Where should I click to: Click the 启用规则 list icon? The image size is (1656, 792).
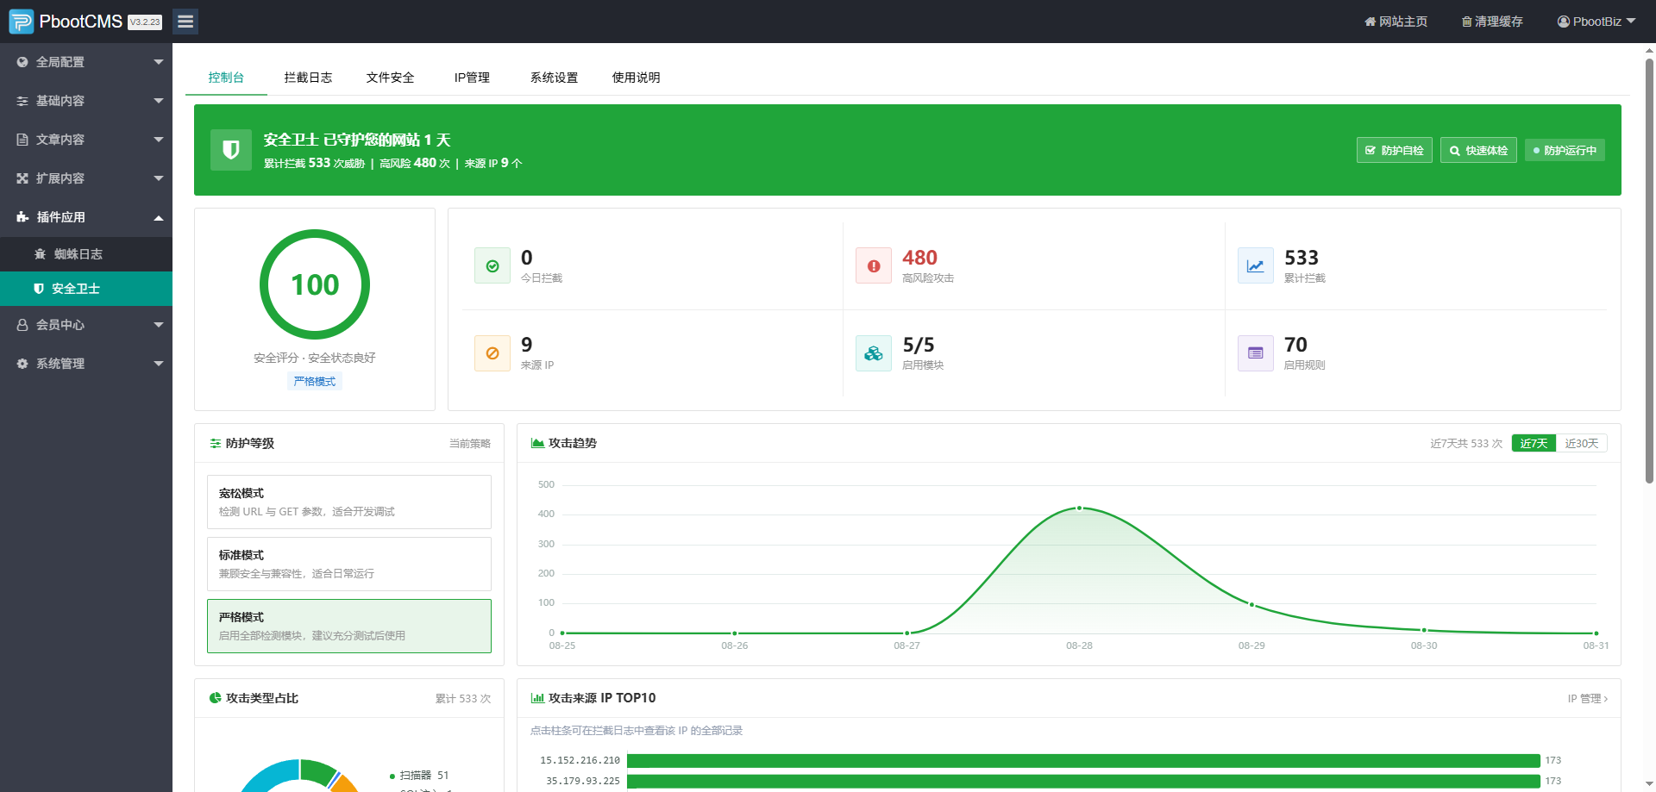[1256, 353]
